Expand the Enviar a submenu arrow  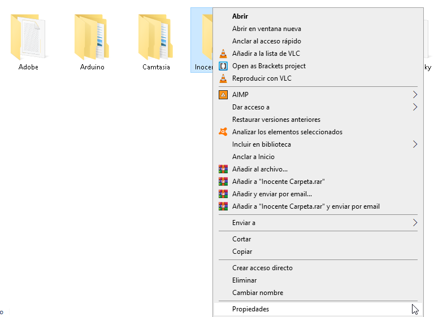pos(415,223)
